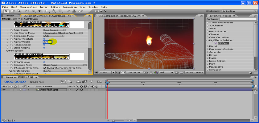Image resolution: width=259 pixels, height=123 pixels.
Task: Expand the layer 1 twirl arrow in Timeline
Action: pos(20,90)
